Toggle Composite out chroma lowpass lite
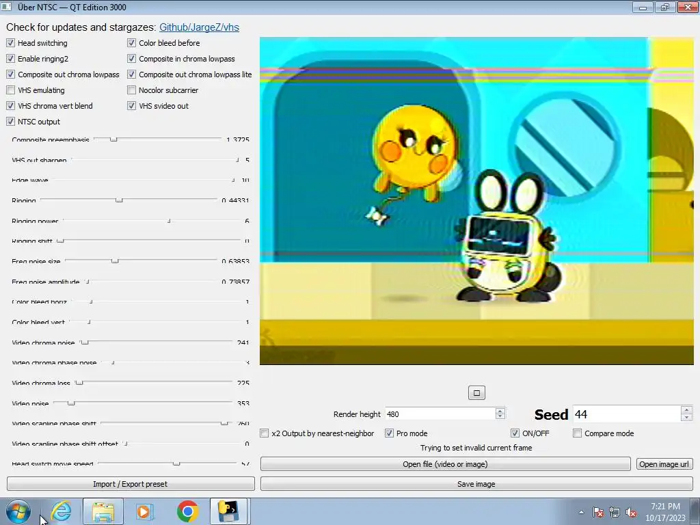Image resolution: width=700 pixels, height=525 pixels. [x=131, y=74]
